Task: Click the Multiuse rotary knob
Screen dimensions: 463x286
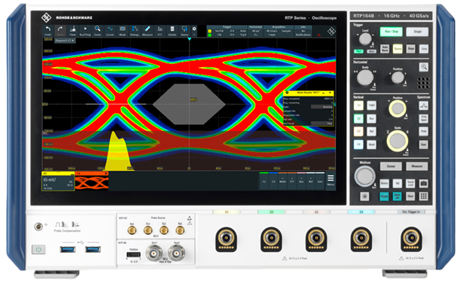Action: coord(365,176)
